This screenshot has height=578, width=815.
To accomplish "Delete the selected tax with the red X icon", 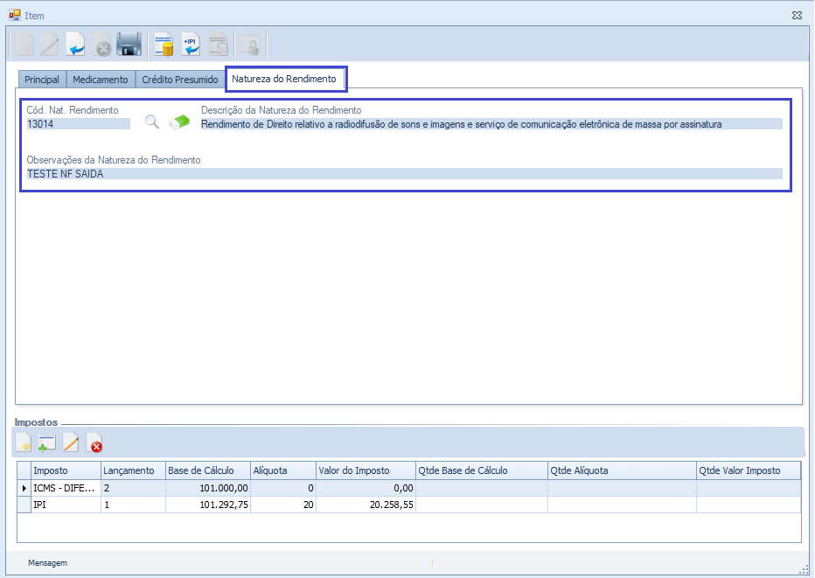I will pos(94,443).
